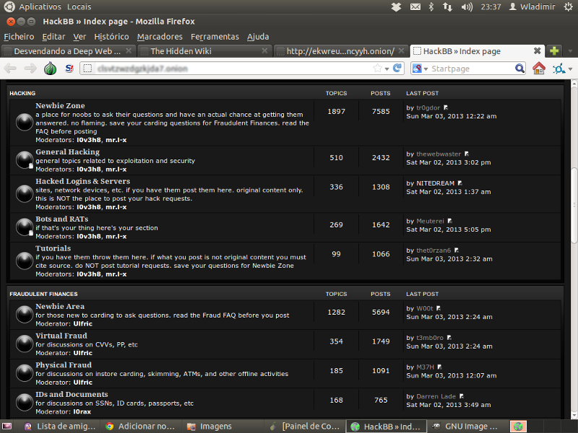Switch to the GNU Image taskbar window

tap(467, 427)
